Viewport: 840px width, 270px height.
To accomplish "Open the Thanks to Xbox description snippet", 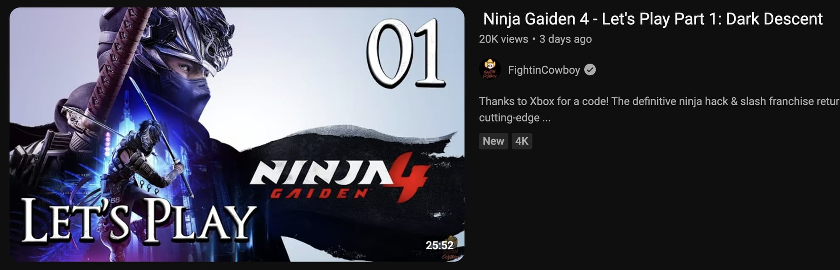I will point(659,101).
